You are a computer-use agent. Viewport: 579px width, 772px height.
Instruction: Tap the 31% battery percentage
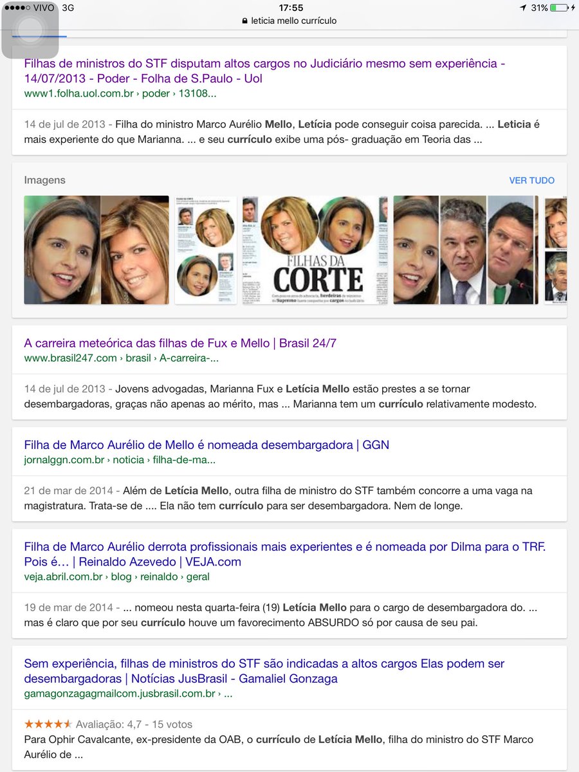(540, 8)
